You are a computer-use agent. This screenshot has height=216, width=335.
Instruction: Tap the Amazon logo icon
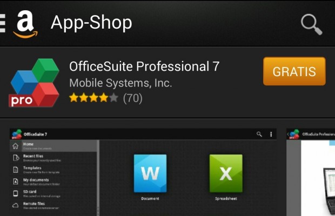[25, 24]
